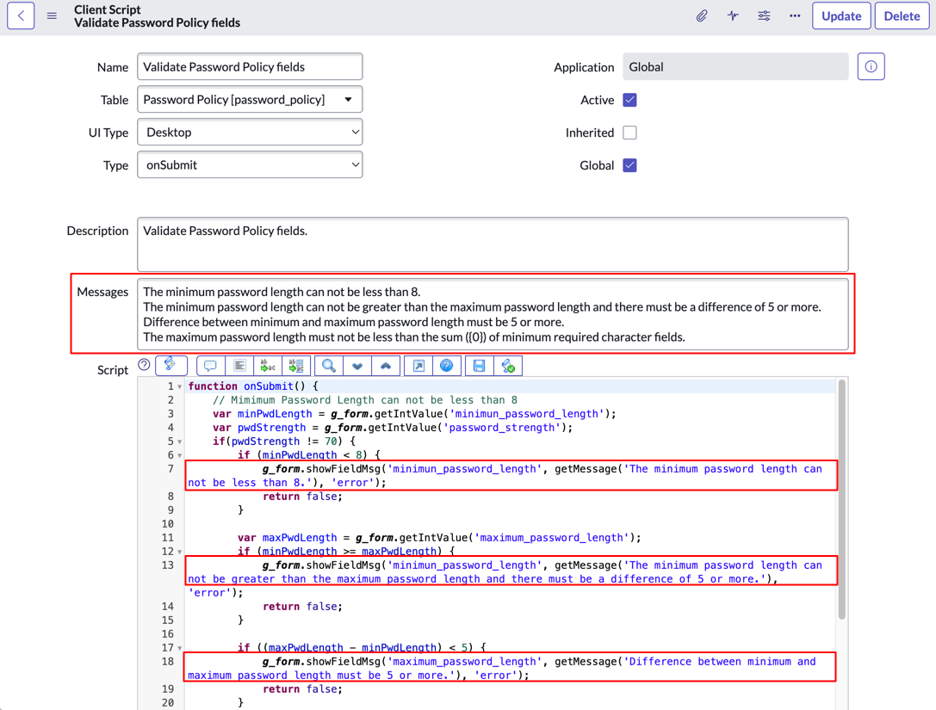The width and height of the screenshot is (936, 710).
Task: Go back using the header back arrow
Action: tap(21, 16)
